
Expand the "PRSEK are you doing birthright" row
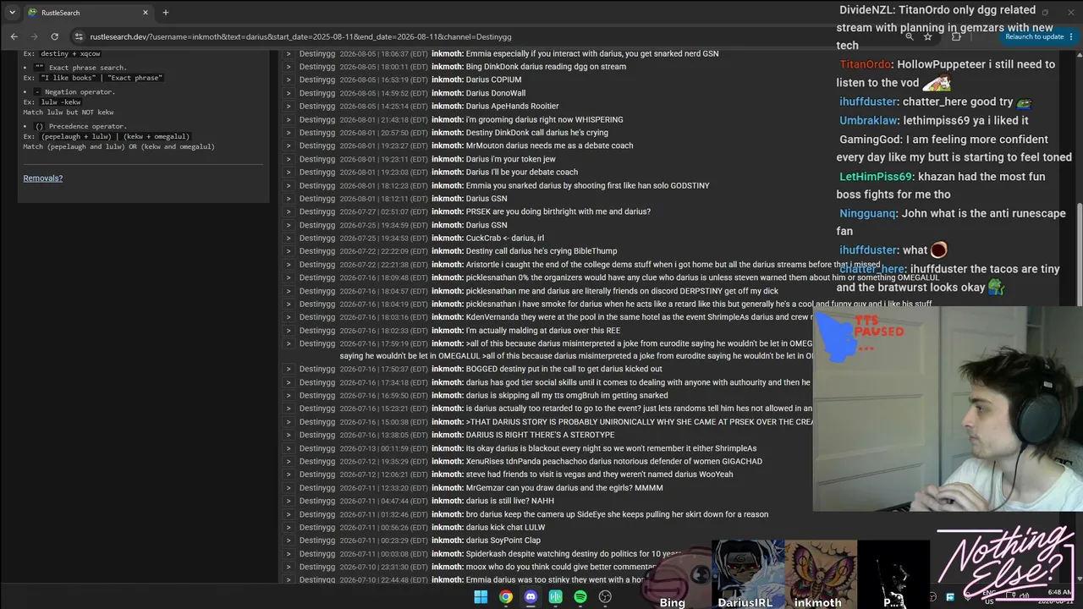289,211
